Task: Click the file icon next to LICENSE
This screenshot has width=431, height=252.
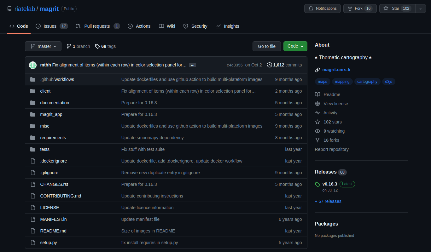Action: click(x=33, y=208)
